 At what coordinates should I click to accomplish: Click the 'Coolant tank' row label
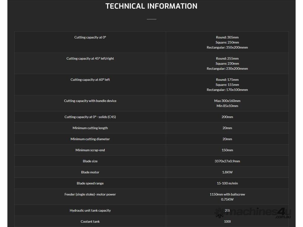[x=90, y=222]
